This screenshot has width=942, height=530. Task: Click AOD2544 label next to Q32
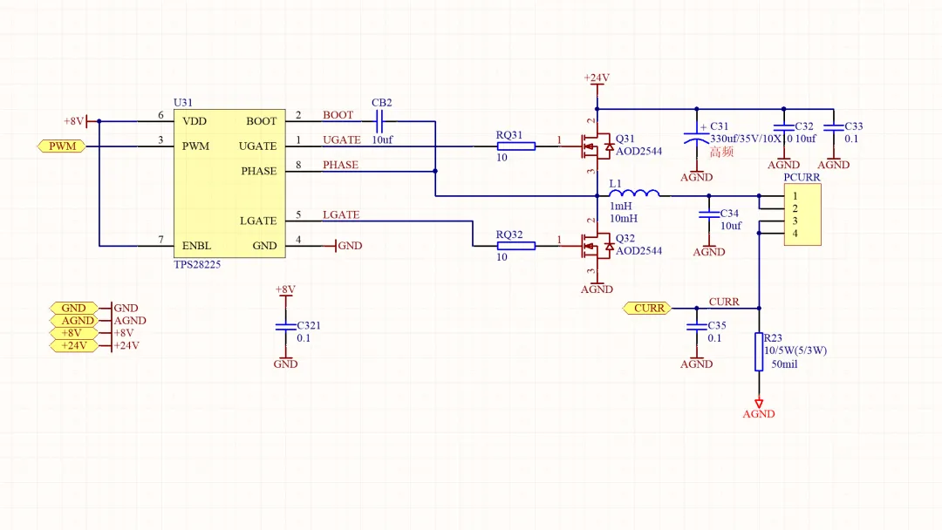click(x=638, y=251)
